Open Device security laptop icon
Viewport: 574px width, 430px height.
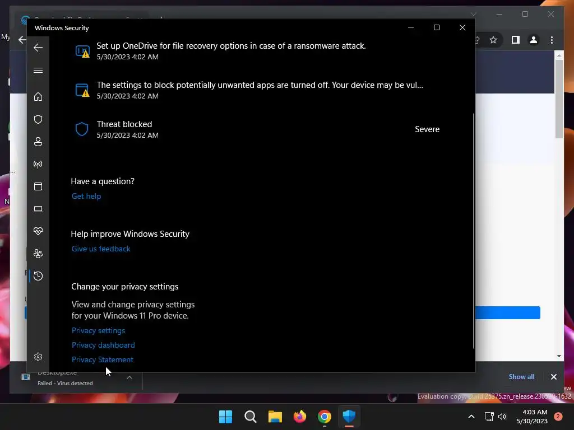38,209
